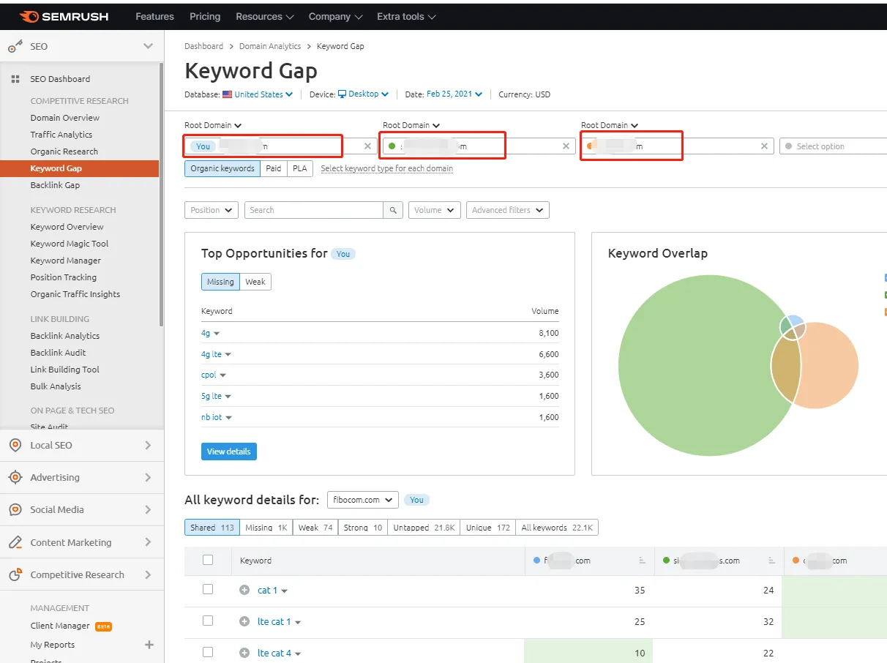Open the Company menu
This screenshot has height=663, width=887.
(335, 16)
